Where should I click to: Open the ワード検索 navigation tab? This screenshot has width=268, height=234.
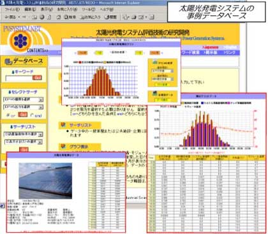click(x=190, y=52)
